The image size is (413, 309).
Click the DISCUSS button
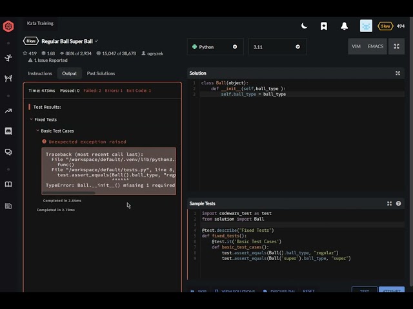tap(279, 291)
